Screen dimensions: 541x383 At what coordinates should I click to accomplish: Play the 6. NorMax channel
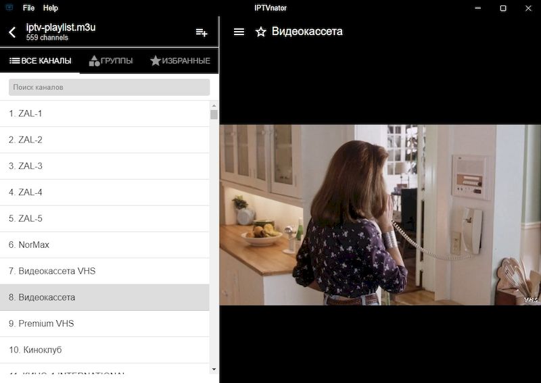click(105, 245)
